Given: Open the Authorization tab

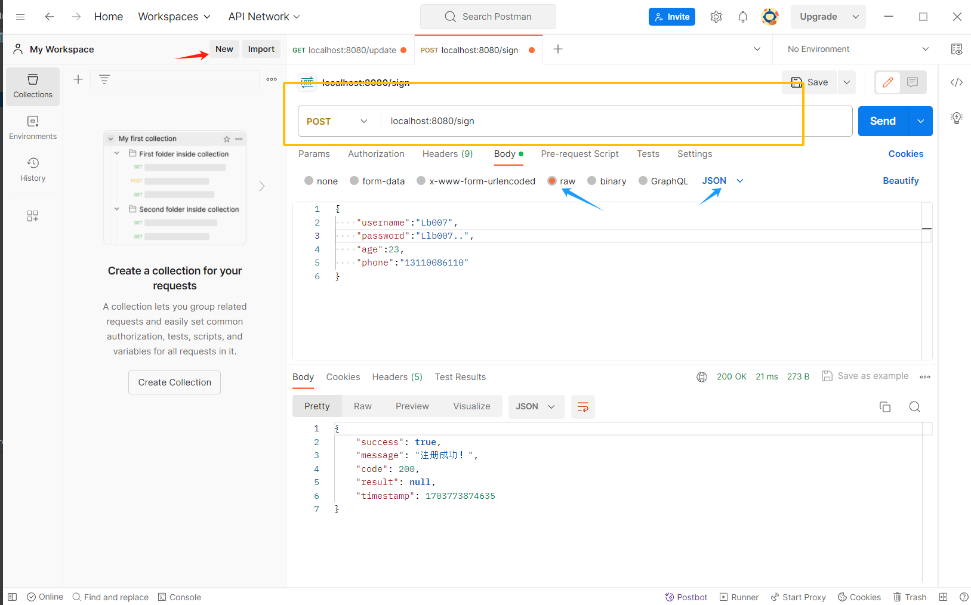Looking at the screenshot, I should coord(376,154).
